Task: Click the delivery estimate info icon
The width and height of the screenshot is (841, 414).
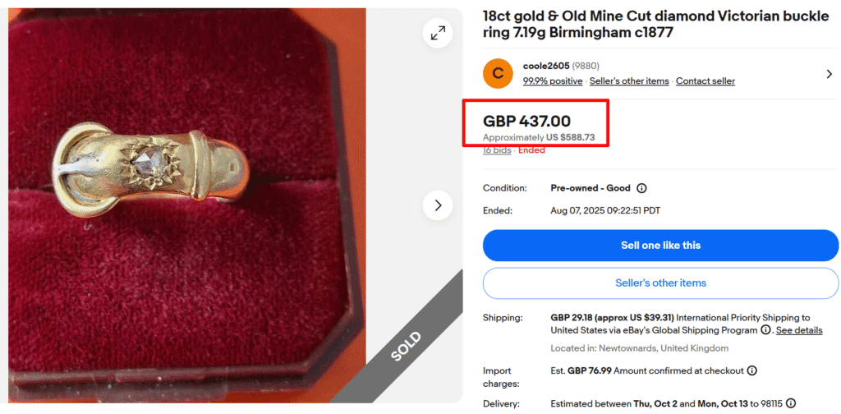Action: [790, 403]
